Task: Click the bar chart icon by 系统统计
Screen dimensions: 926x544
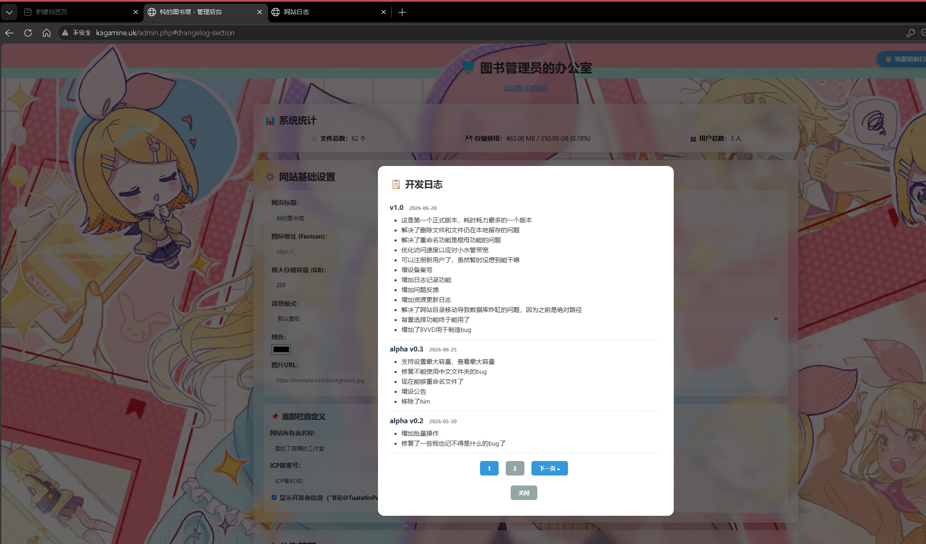Action: tap(270, 121)
